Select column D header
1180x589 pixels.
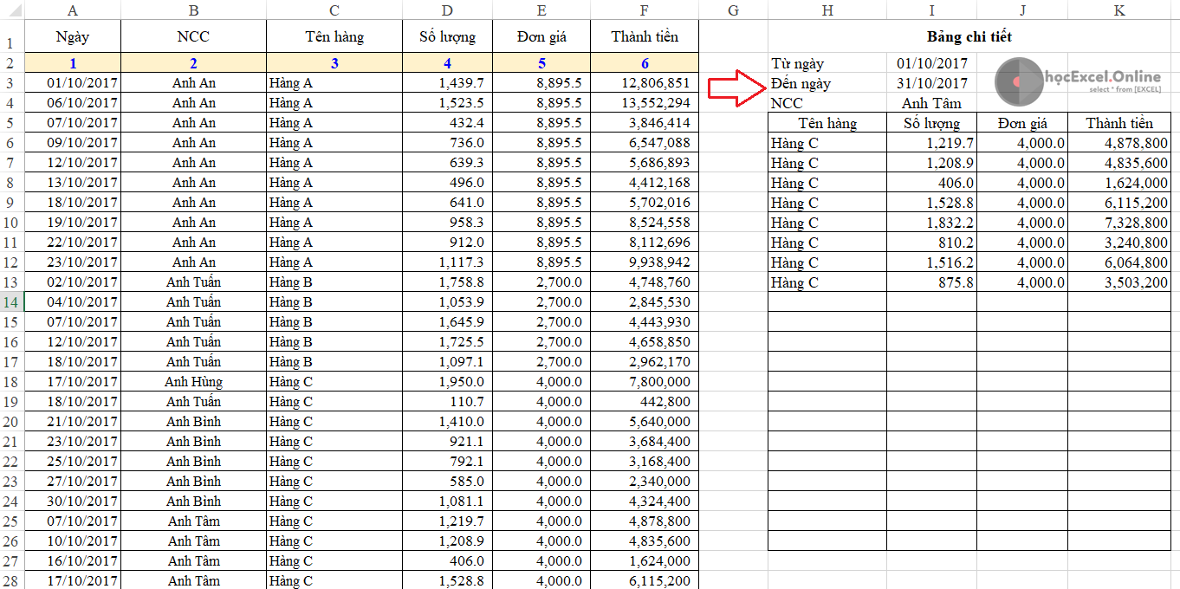[x=447, y=10]
